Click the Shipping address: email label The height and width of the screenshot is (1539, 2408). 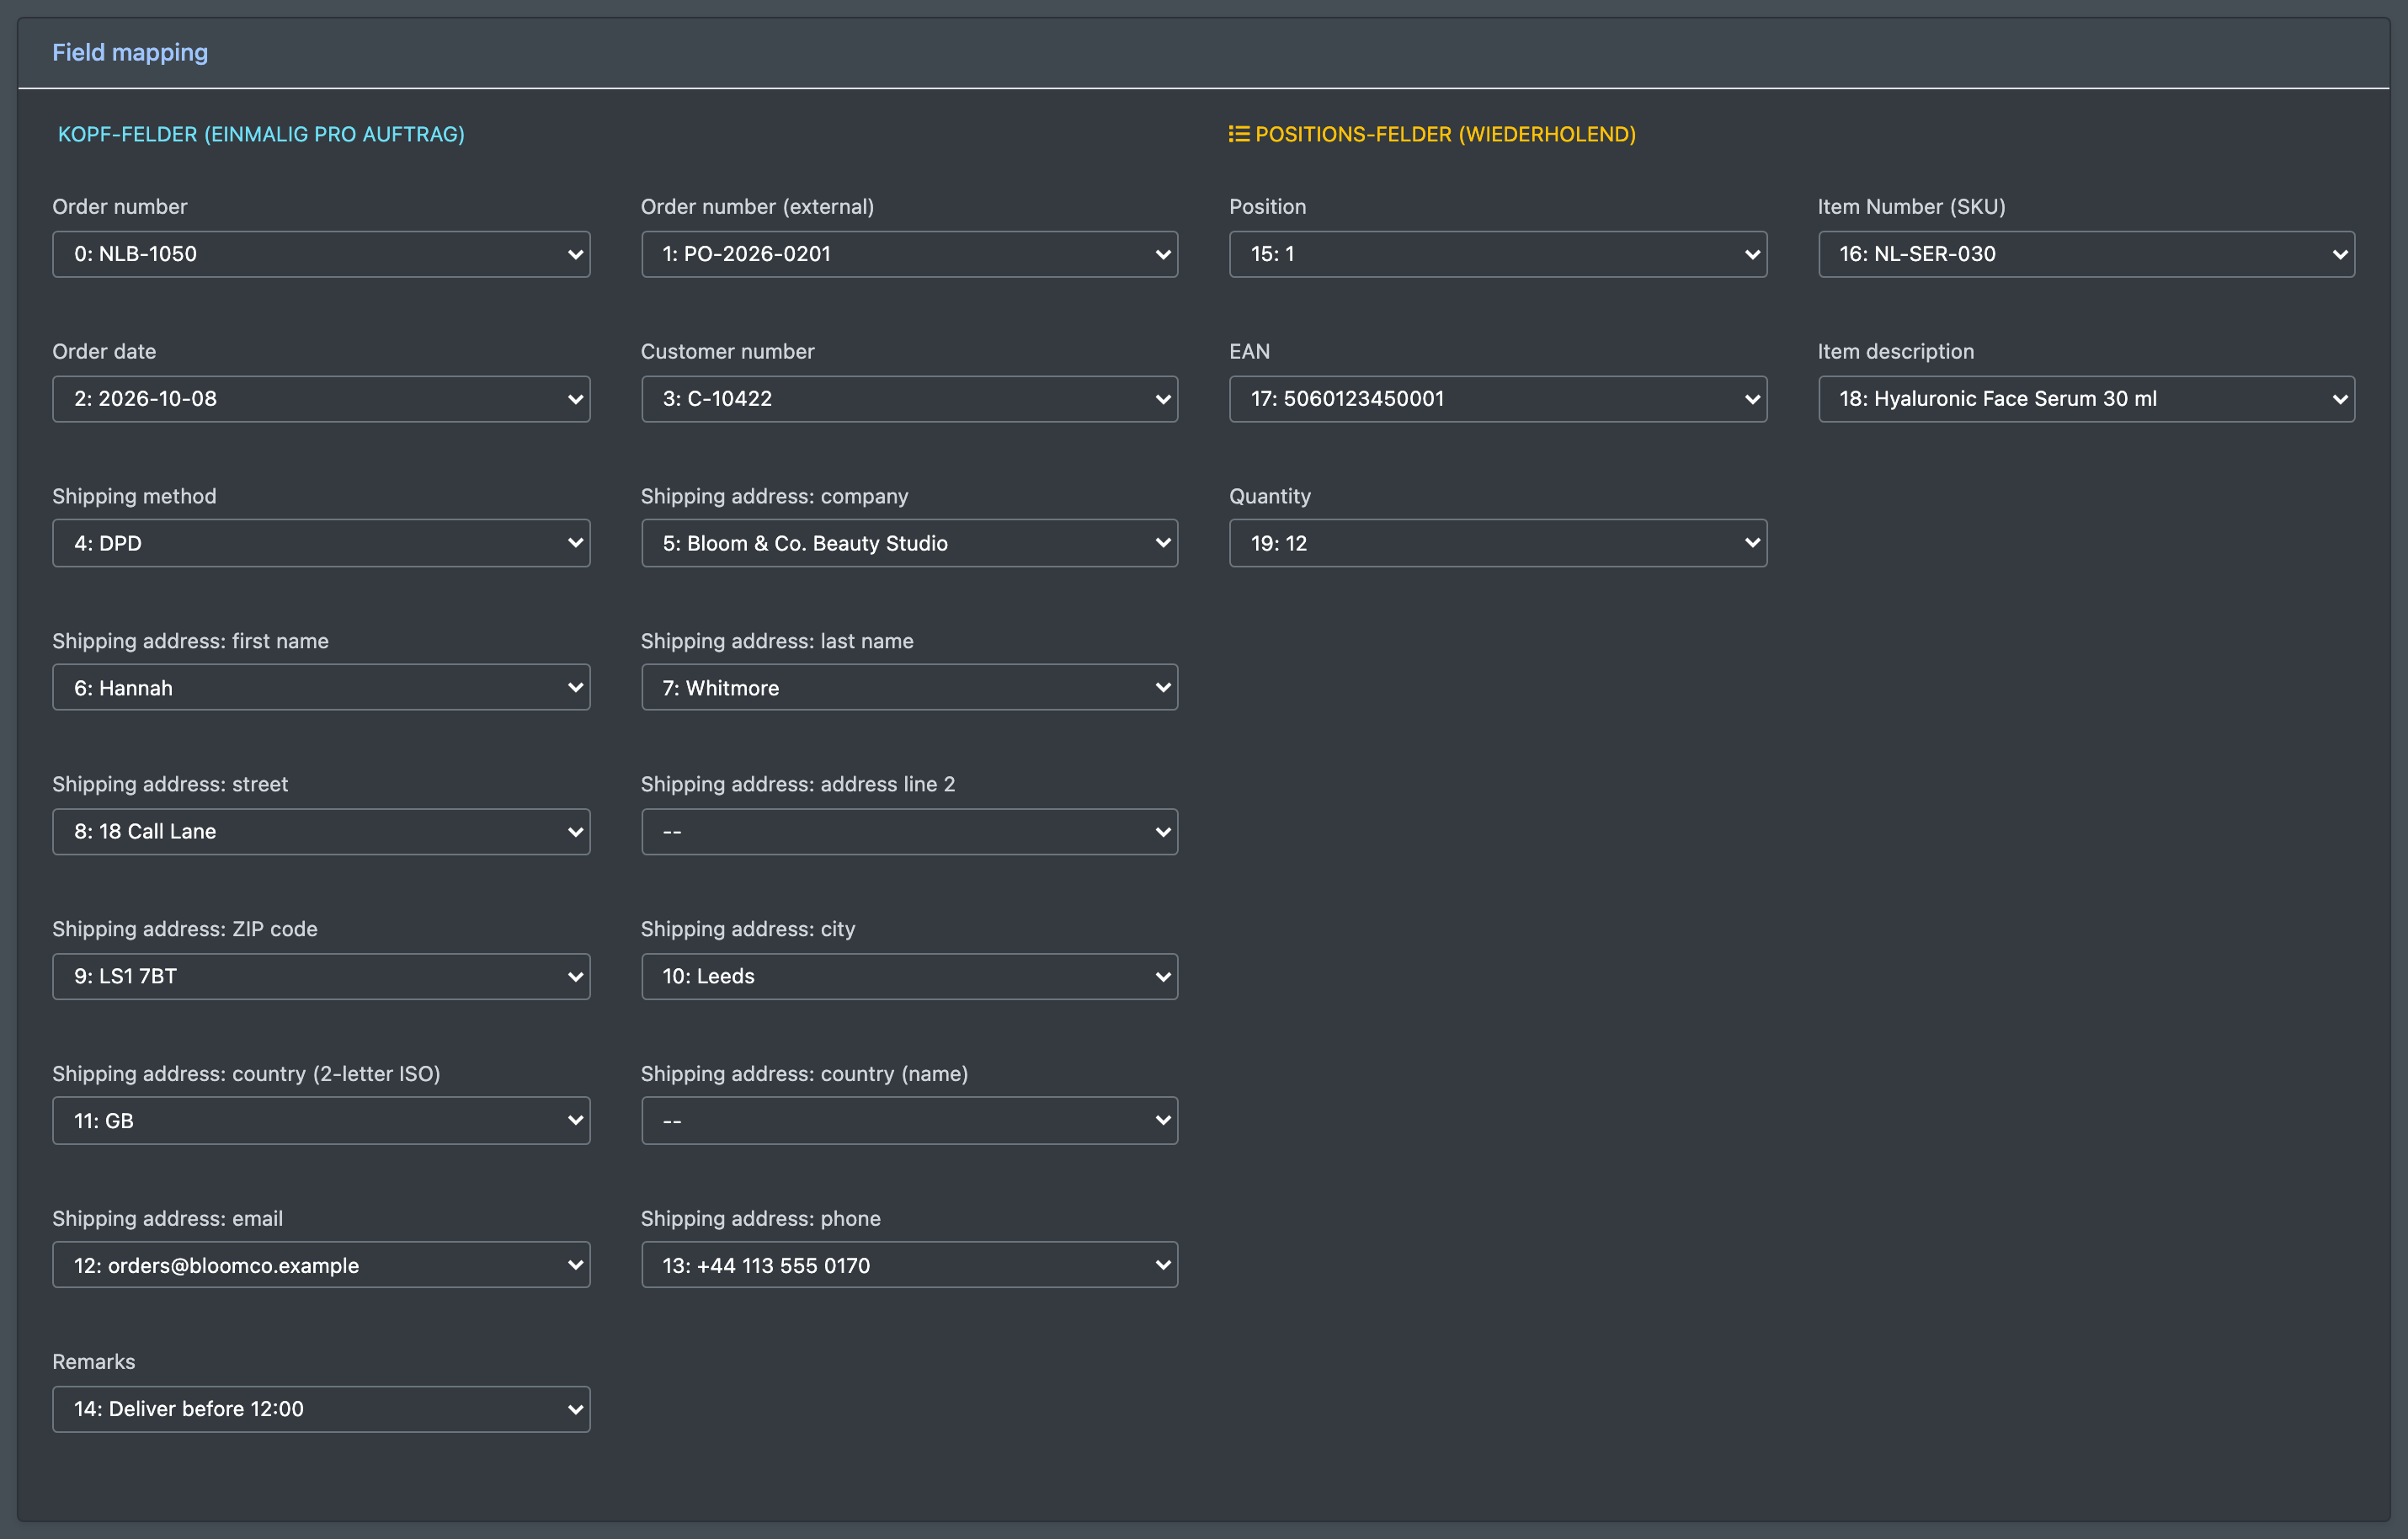(x=167, y=1218)
